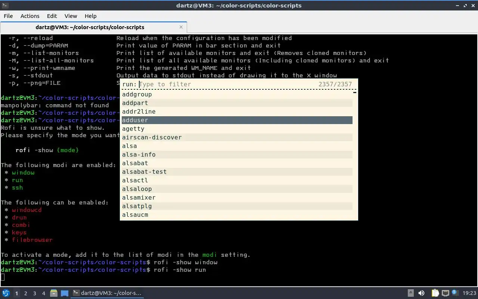The height and width of the screenshot is (299, 478).
Task: Click the terminal icon in title bar
Action: click(5, 5)
